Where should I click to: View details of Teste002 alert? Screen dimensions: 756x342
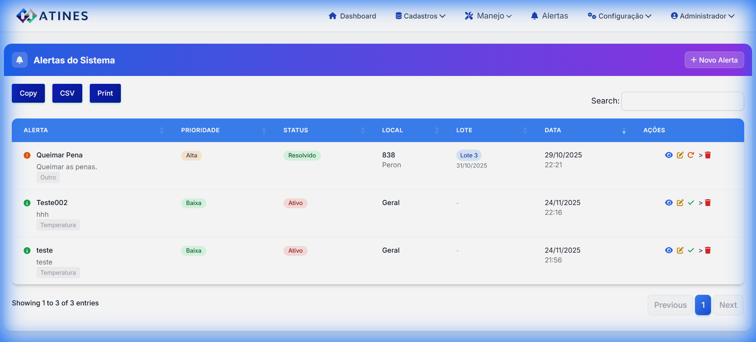669,203
